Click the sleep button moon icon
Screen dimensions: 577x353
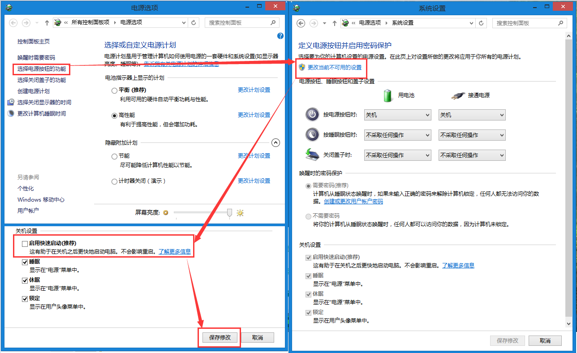coord(312,135)
